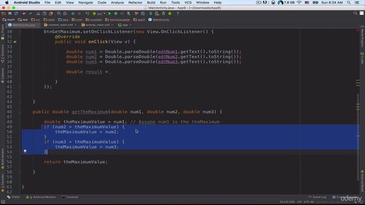Click the src breadcrumb folder
Image resolution: width=365 pixels, height=205 pixels.
pos(35,20)
